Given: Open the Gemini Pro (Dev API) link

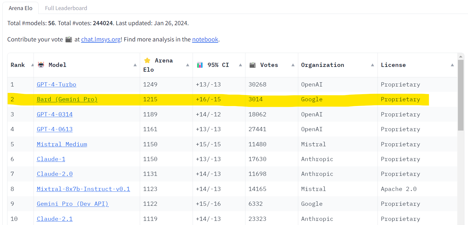Looking at the screenshot, I should point(73,204).
